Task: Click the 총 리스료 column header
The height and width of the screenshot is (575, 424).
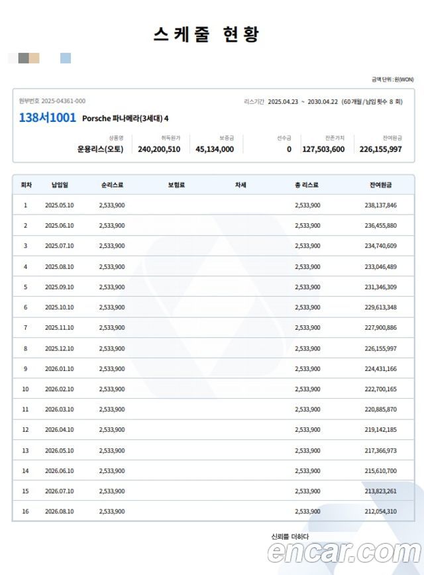Action: (x=307, y=185)
